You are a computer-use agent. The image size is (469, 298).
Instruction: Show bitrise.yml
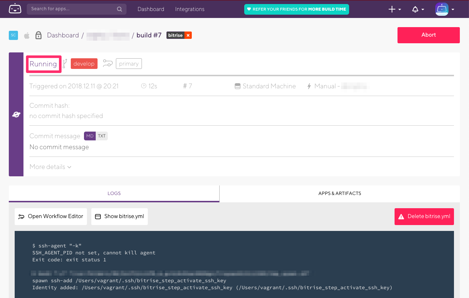tap(120, 217)
